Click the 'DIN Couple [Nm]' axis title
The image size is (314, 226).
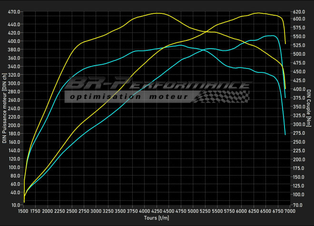click(309, 112)
